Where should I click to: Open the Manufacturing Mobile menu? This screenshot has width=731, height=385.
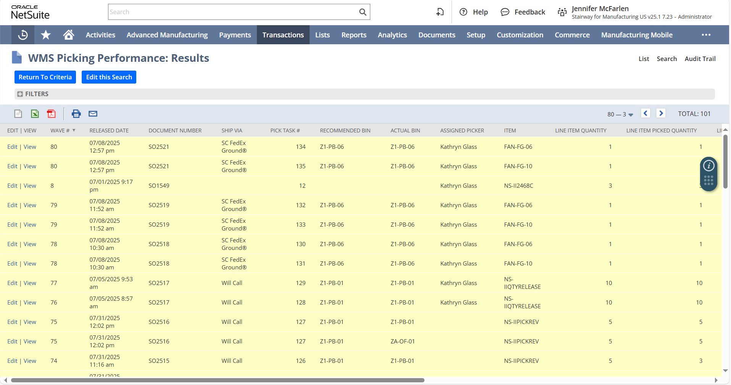(637, 35)
